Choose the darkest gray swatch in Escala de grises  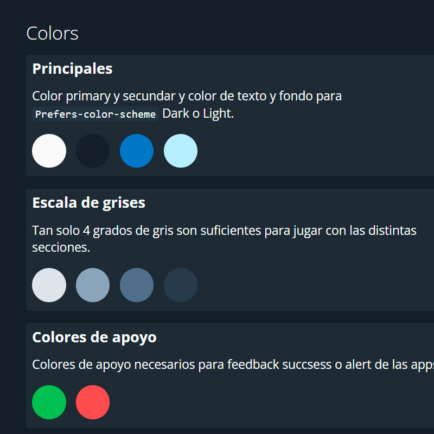tap(181, 285)
